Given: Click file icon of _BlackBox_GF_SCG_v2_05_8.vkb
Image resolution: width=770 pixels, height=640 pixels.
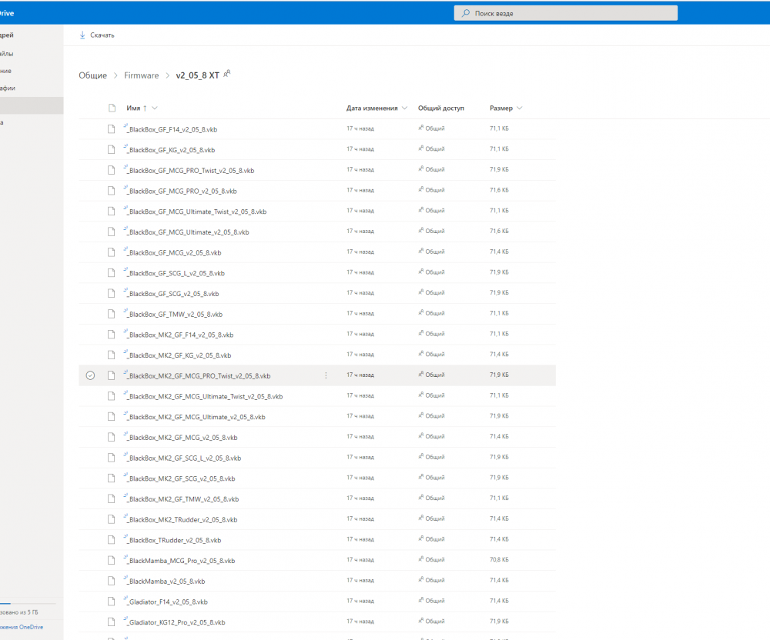Looking at the screenshot, I should tap(112, 293).
